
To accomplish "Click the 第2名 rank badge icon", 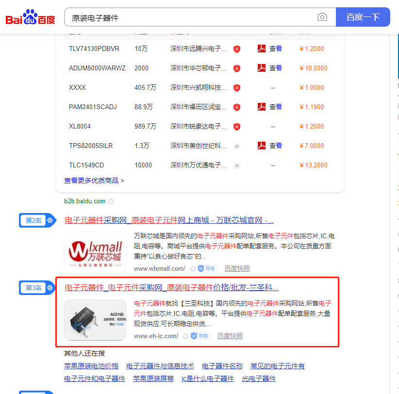I will pyautogui.click(x=37, y=220).
